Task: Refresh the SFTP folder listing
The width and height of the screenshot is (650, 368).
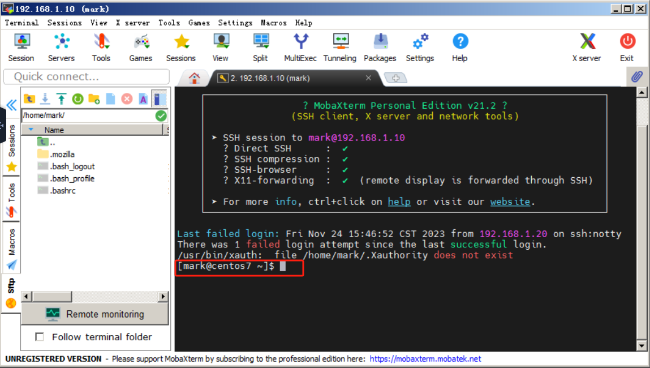Action: click(78, 99)
